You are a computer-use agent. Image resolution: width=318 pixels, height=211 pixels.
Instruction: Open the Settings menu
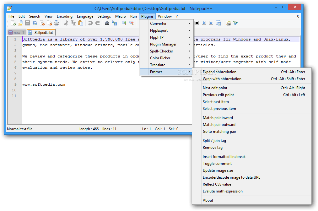(x=104, y=16)
